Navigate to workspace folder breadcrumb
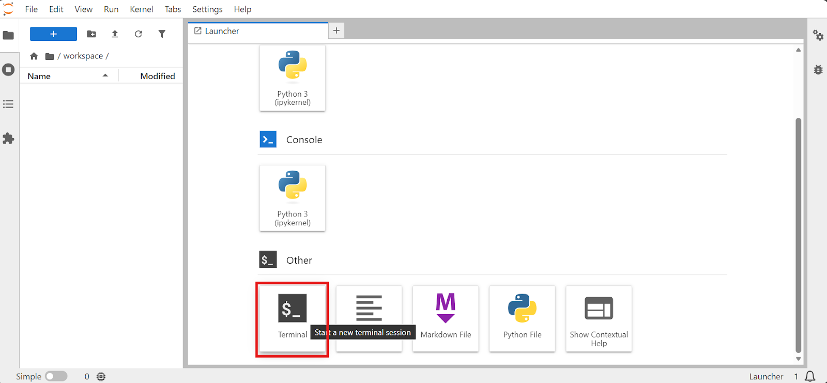This screenshot has height=383, width=827. 83,56
